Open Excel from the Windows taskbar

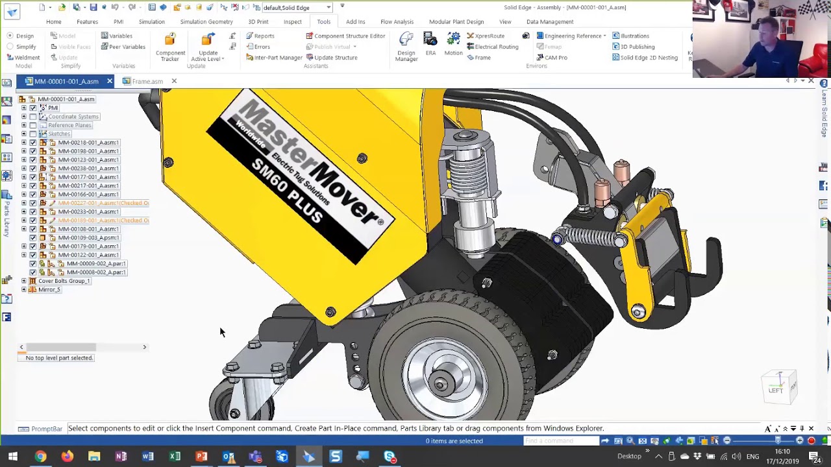pyautogui.click(x=175, y=457)
